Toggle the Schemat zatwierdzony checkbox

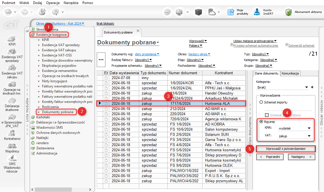coord(267,115)
